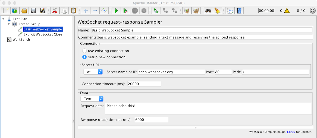Click the Cut scissors icon

pos(55,11)
